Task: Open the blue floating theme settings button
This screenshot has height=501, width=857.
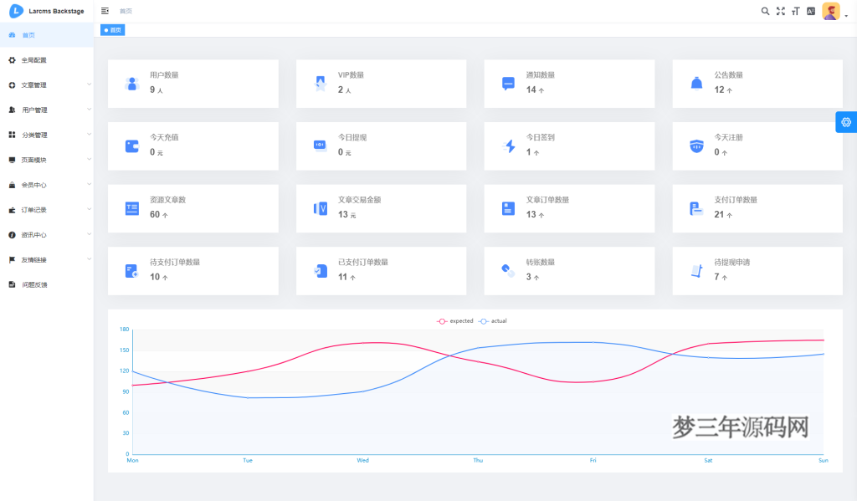Action: [x=846, y=122]
